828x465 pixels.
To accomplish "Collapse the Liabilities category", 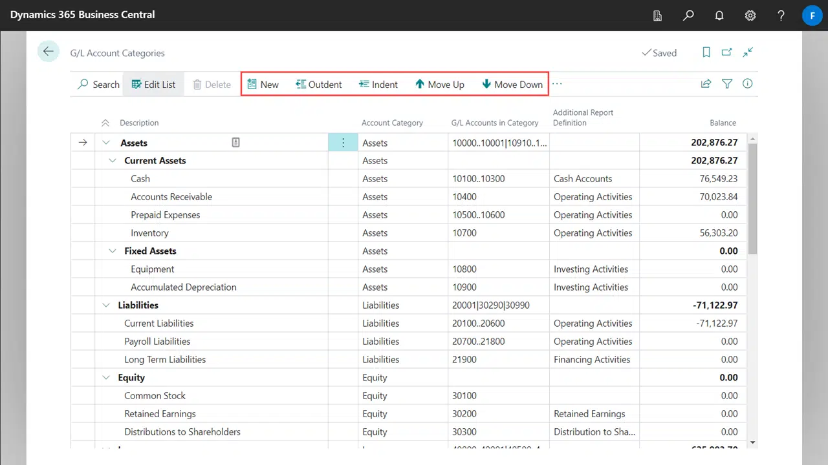I will tap(106, 305).
